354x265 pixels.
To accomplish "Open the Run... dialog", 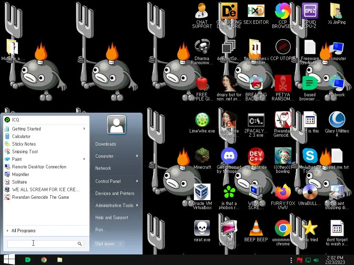I will tap(101, 229).
